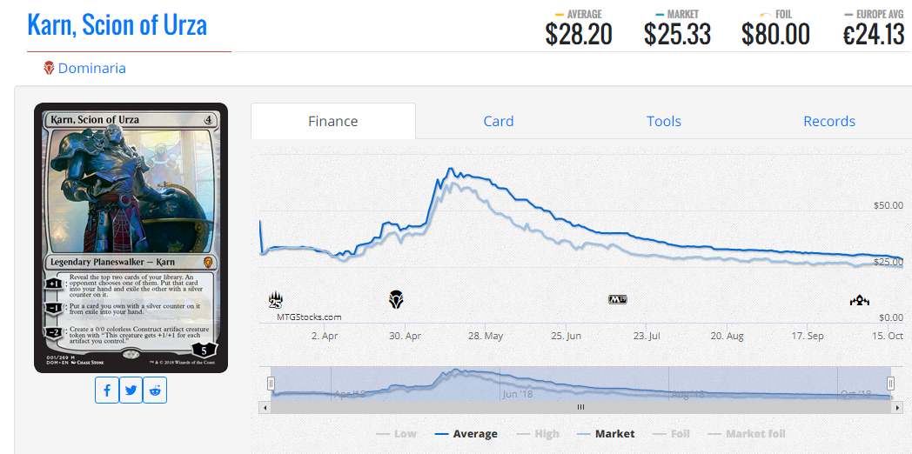
Task: Open the Dominaria set link
Action: coord(92,68)
